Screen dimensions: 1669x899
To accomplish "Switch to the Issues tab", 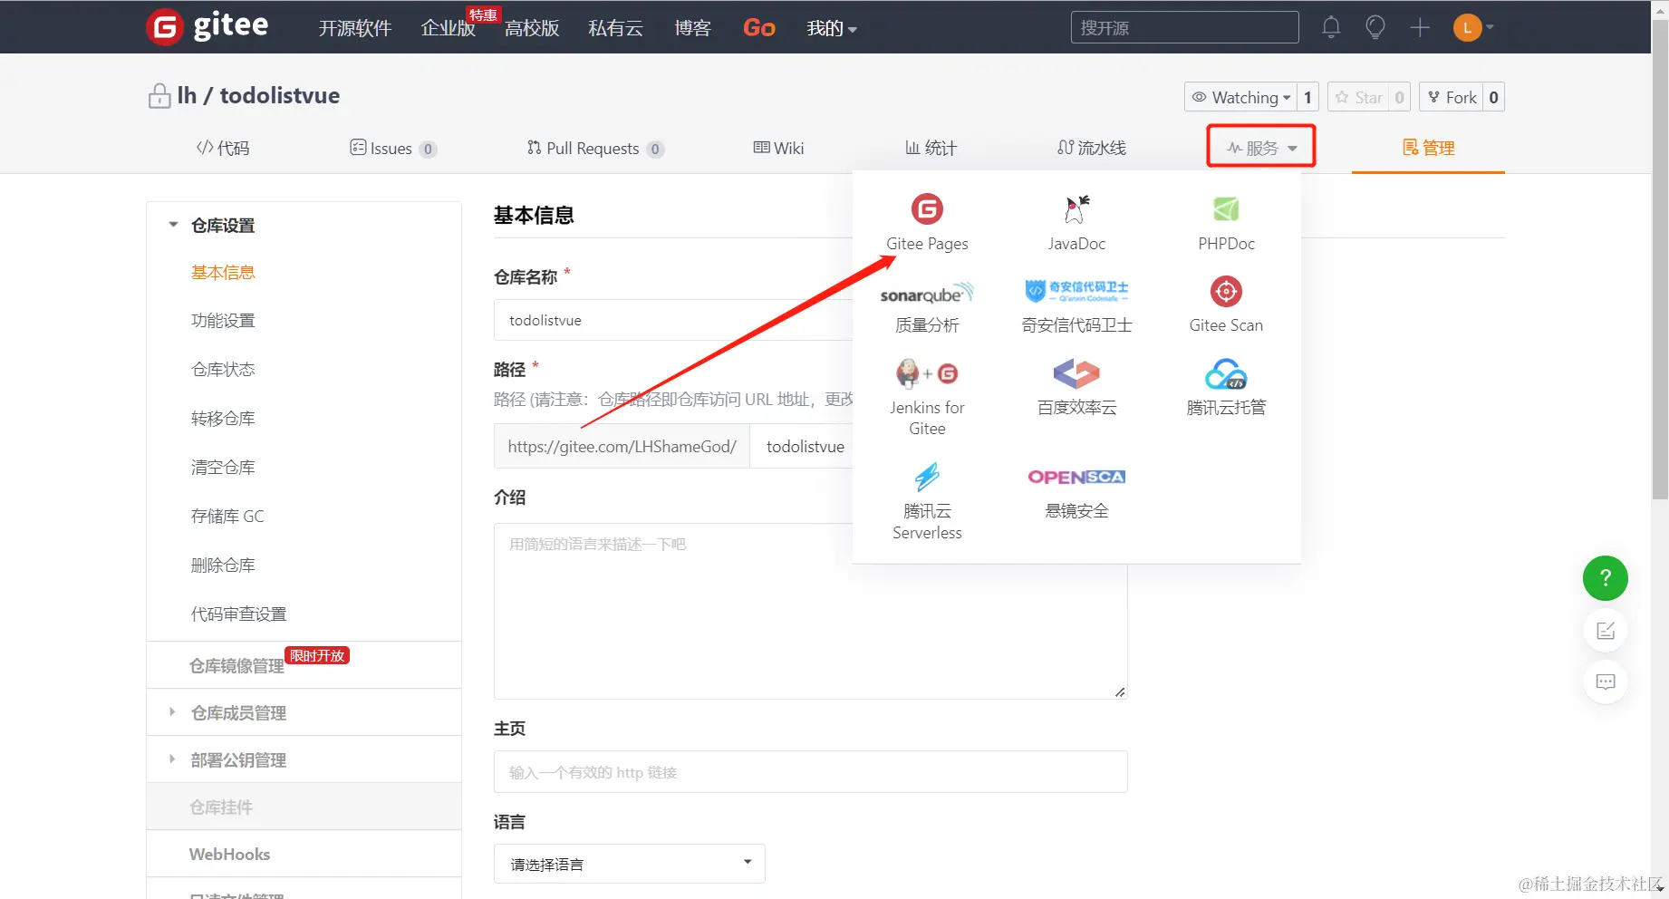I will 393,148.
